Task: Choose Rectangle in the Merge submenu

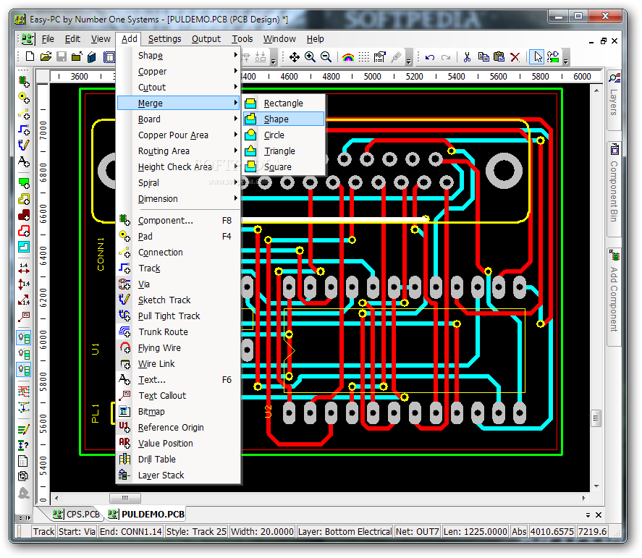Action: coord(284,103)
